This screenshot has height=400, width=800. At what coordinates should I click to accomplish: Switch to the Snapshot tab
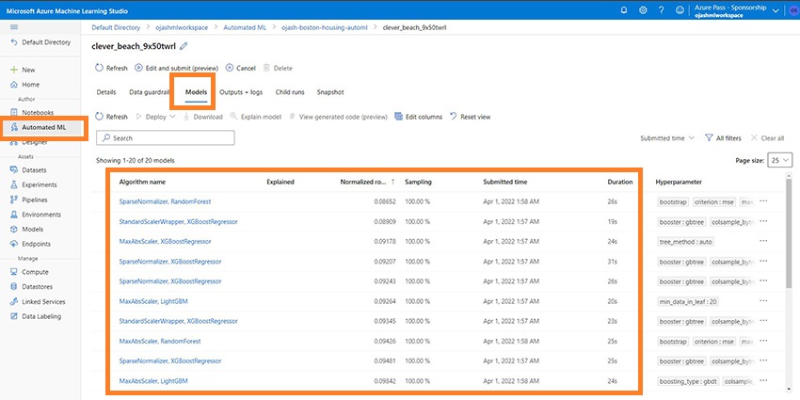click(330, 92)
